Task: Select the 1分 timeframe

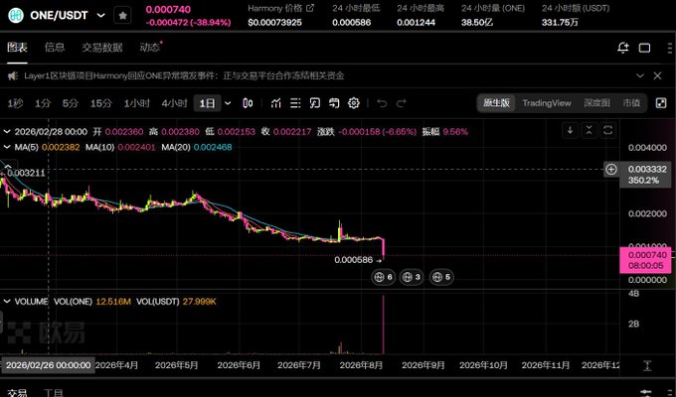Action: point(43,103)
